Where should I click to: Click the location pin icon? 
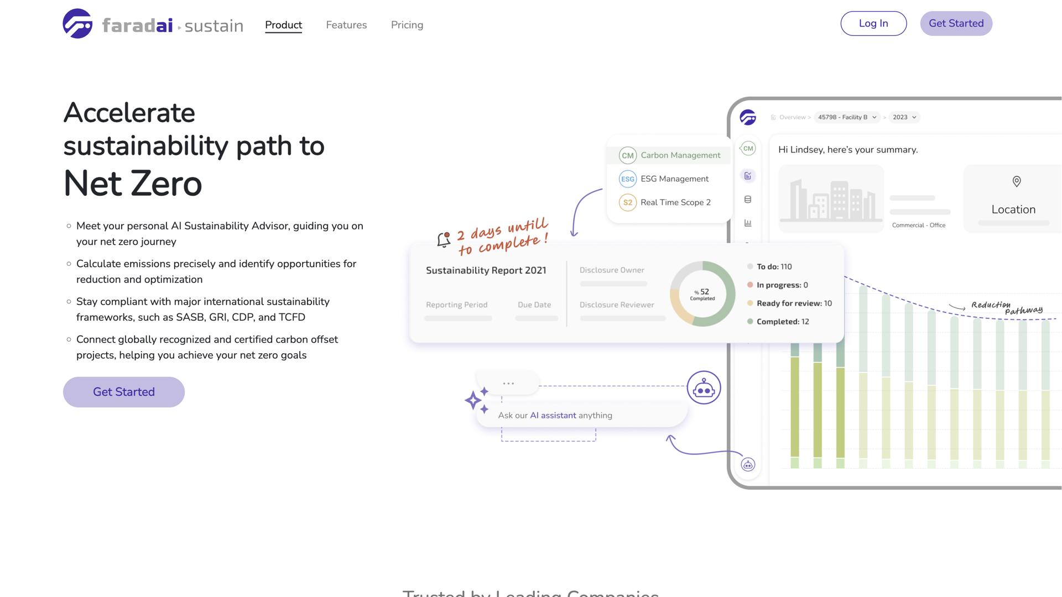(1016, 181)
